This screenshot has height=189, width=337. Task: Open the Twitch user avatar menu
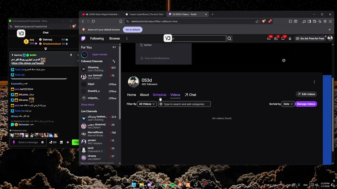point(330,38)
